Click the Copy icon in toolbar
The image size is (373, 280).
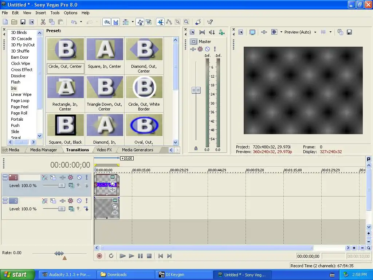[52, 22]
